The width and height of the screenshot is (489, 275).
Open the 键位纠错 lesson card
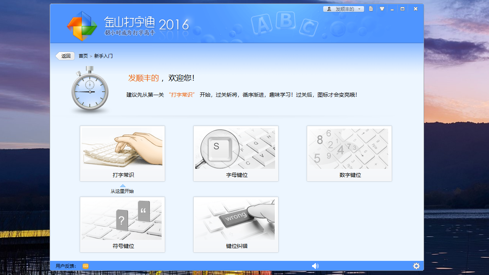tap(236, 224)
